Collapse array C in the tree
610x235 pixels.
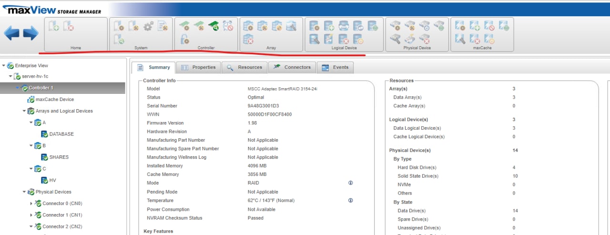(x=31, y=169)
